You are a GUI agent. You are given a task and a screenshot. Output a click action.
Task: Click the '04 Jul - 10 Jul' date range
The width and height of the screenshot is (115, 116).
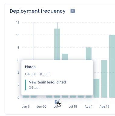click(x=37, y=74)
